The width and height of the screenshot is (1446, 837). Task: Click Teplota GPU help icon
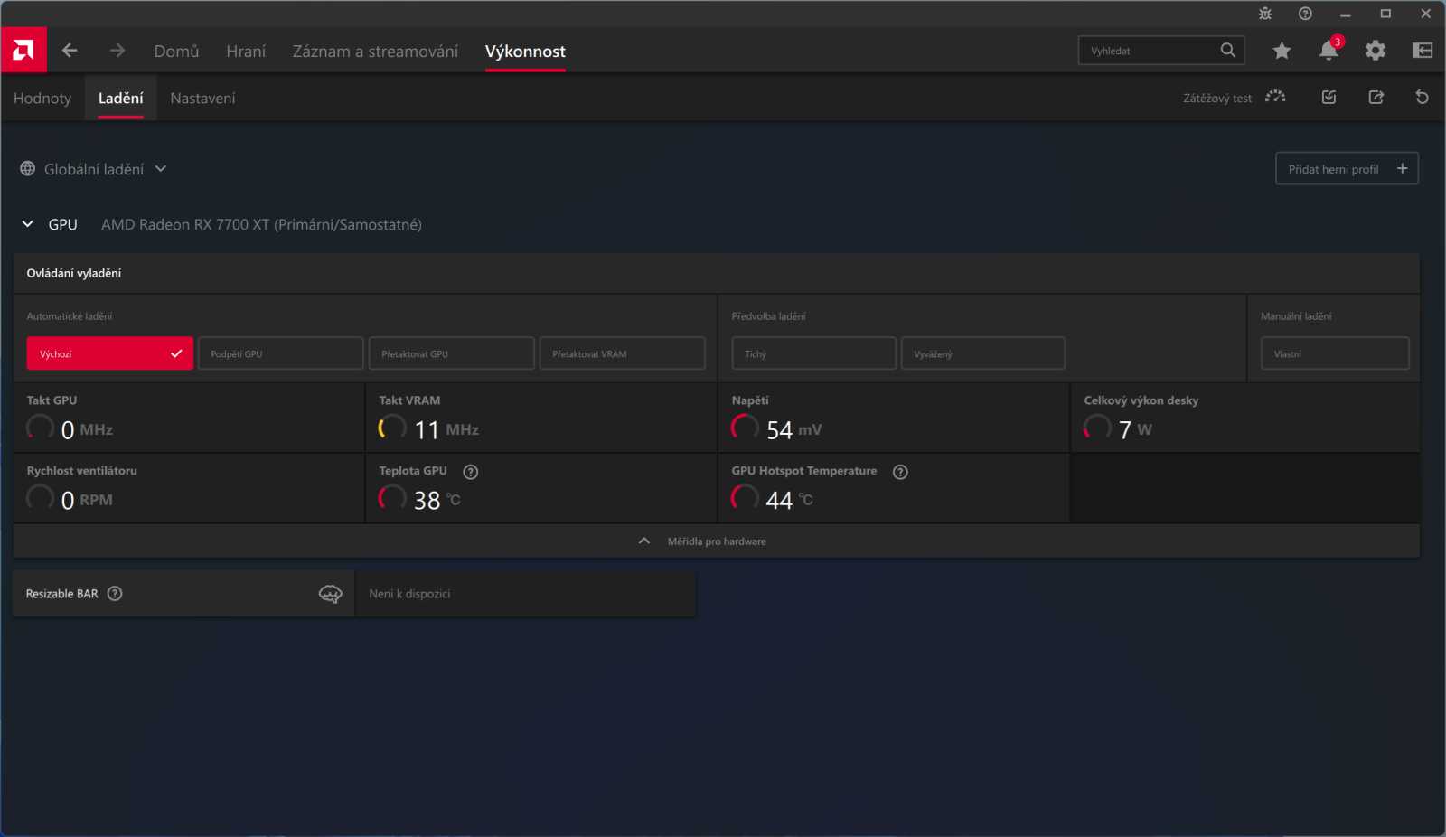click(x=471, y=472)
